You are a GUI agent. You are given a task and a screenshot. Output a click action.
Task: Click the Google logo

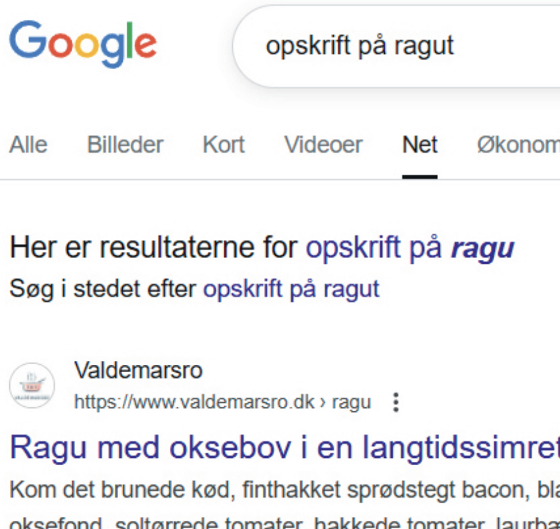click(83, 45)
